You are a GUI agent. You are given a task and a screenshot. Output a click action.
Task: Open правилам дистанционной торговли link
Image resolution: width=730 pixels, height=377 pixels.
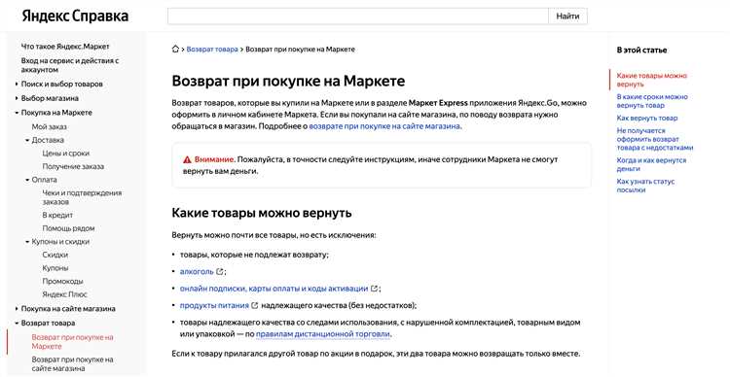click(323, 334)
